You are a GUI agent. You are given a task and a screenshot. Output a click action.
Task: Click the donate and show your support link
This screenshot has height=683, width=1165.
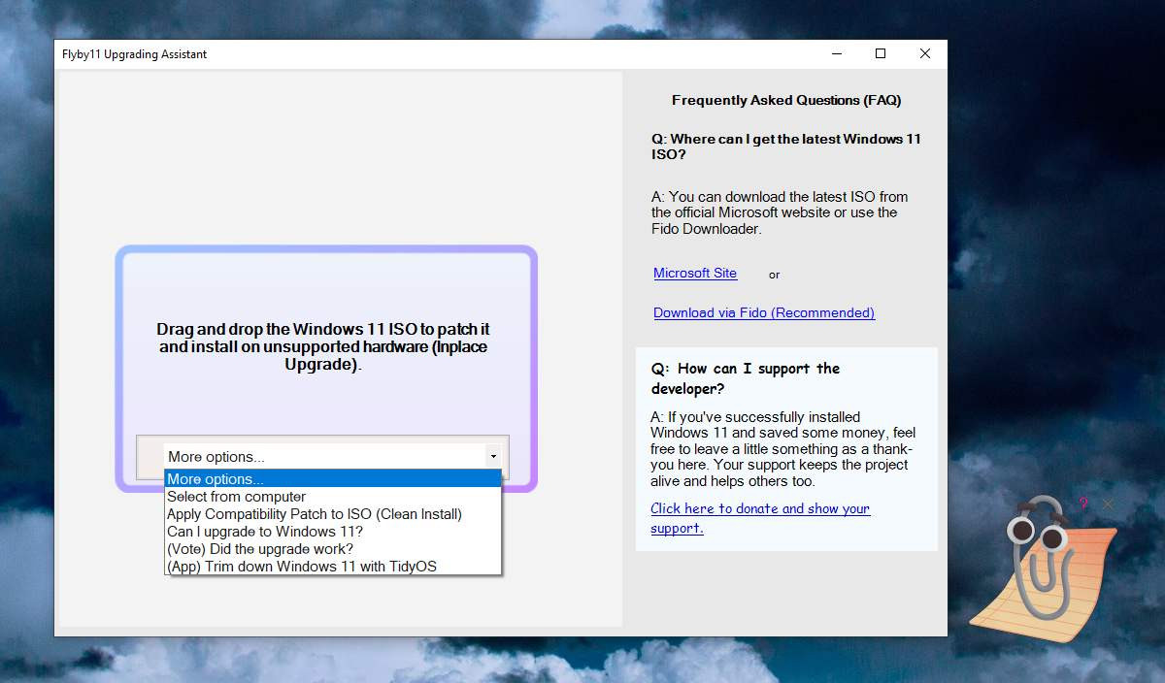[x=760, y=518]
